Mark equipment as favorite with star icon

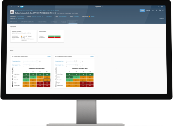pos(153,10)
